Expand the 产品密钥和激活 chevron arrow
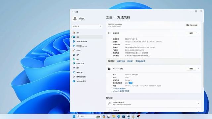This screenshot has height=119, width=212. pyautogui.click(x=198, y=103)
